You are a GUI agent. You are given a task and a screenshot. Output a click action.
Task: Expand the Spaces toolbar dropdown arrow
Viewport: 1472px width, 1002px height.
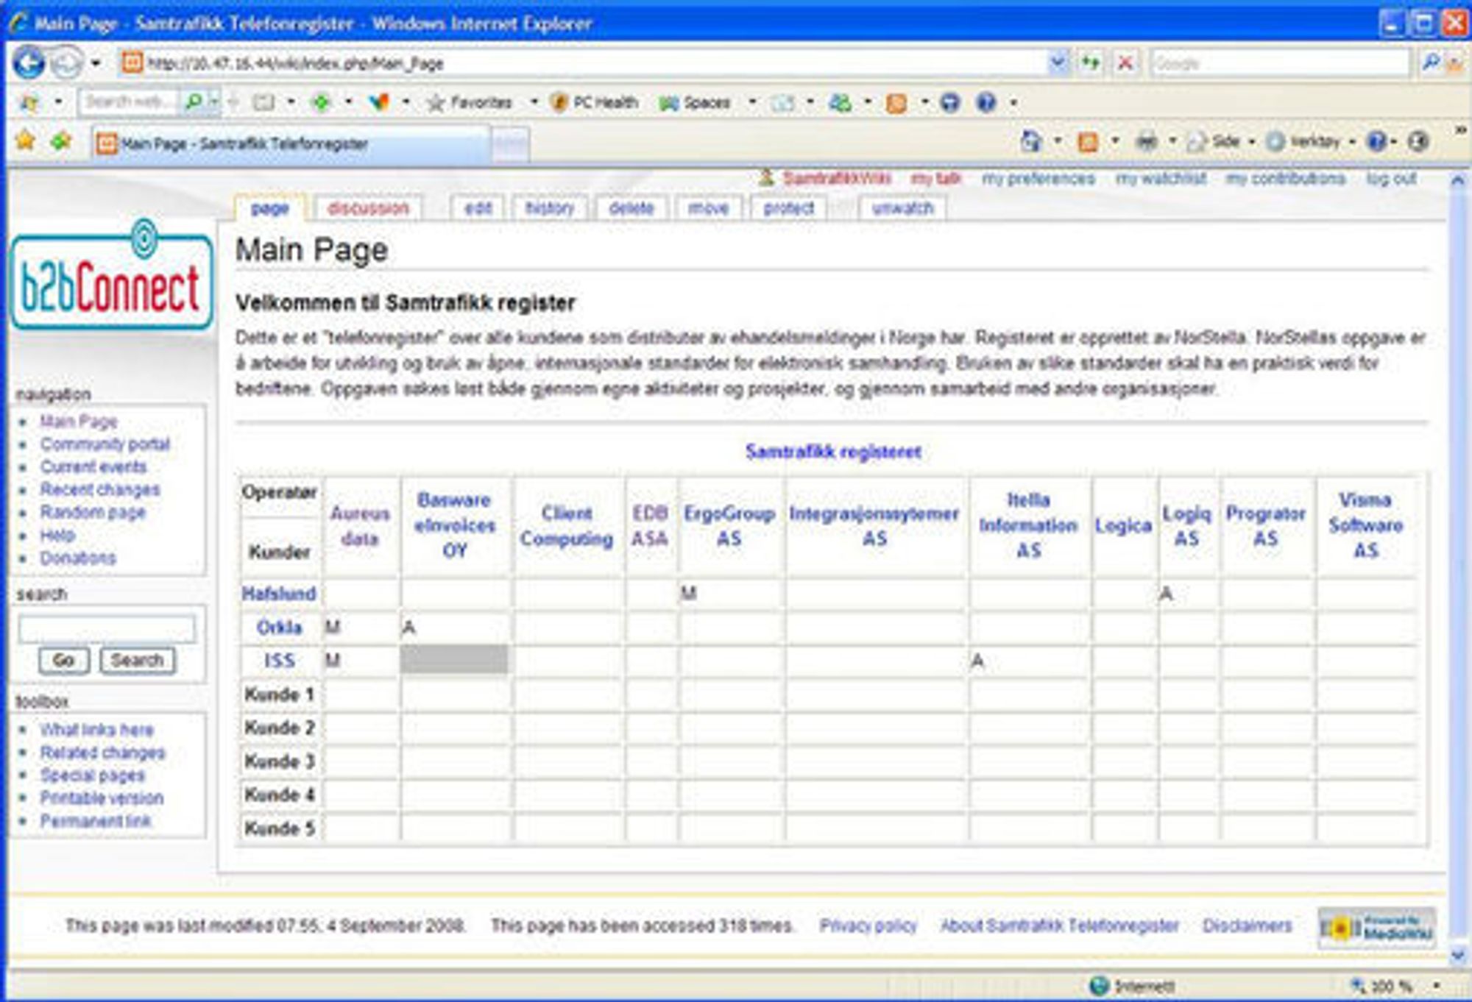click(752, 102)
